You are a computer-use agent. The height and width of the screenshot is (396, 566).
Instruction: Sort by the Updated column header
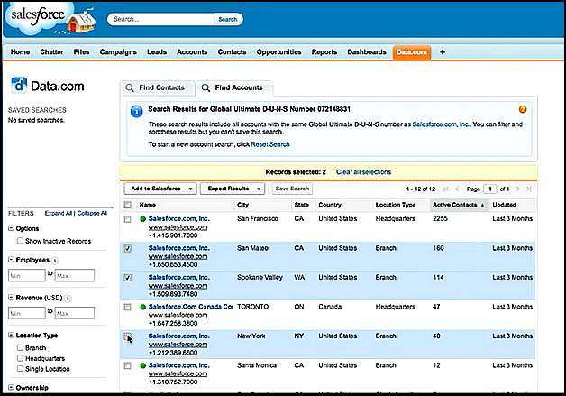point(505,205)
